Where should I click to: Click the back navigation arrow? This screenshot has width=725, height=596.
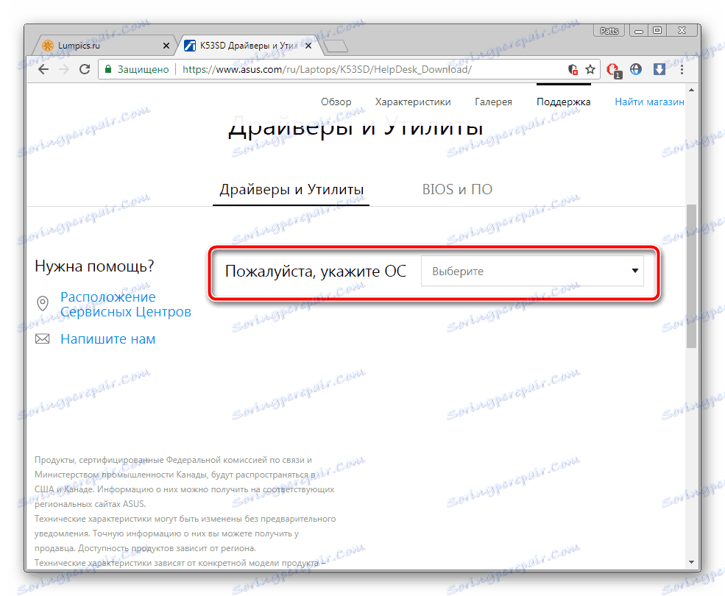tap(43, 69)
